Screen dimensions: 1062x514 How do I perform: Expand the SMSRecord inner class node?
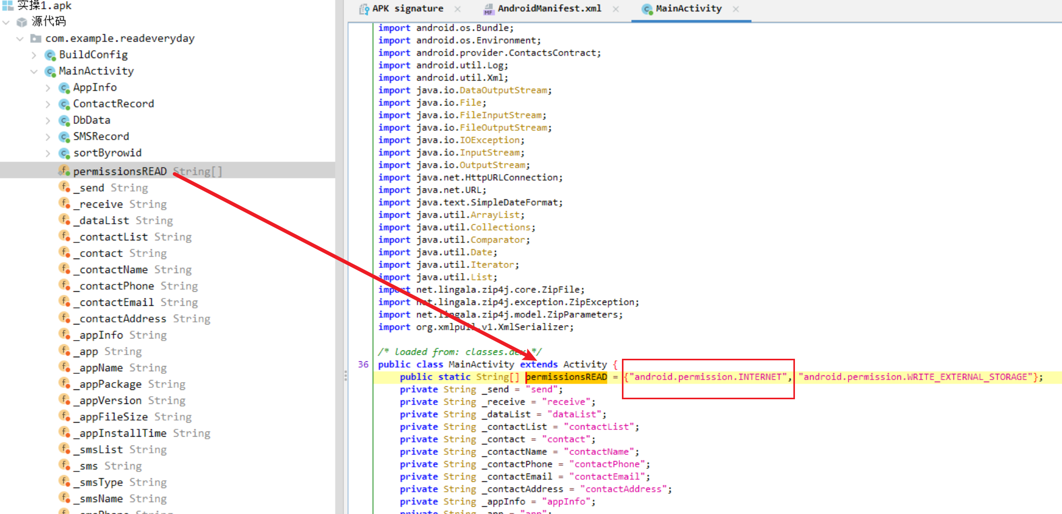point(48,137)
